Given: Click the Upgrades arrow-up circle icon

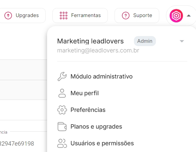Looking at the screenshot, I should tap(8, 15).
